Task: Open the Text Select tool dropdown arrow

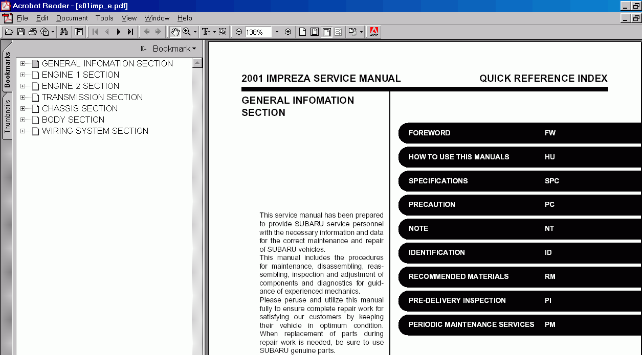Action: 214,32
